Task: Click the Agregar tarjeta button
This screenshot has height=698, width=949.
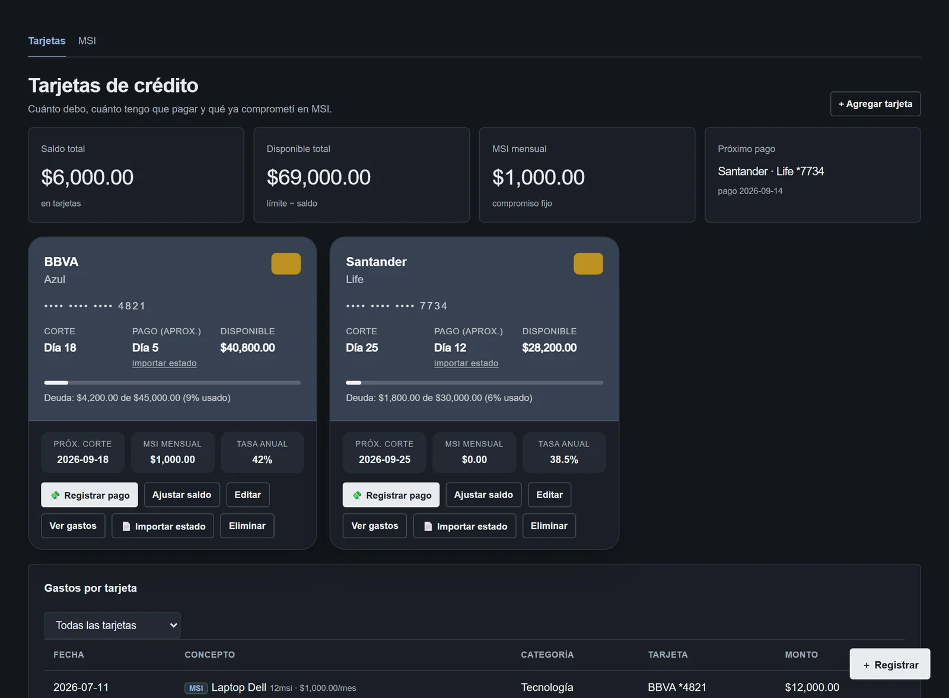Action: coord(875,104)
